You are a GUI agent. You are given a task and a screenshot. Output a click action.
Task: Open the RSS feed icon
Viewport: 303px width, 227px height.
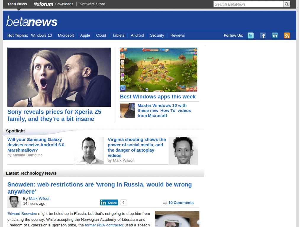[287, 35]
